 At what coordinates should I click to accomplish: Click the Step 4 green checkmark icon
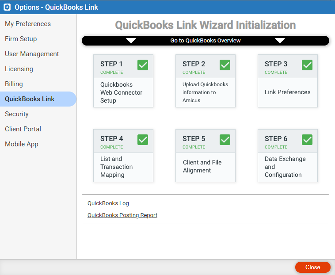click(143, 140)
